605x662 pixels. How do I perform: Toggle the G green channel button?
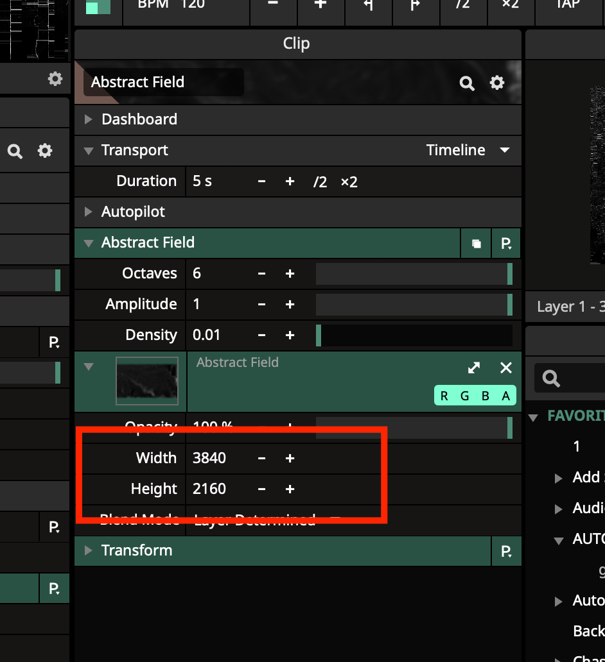pyautogui.click(x=465, y=396)
